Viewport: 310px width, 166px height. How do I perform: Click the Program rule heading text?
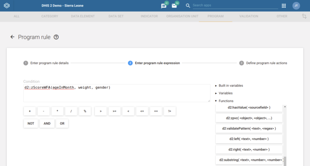(x=34, y=37)
